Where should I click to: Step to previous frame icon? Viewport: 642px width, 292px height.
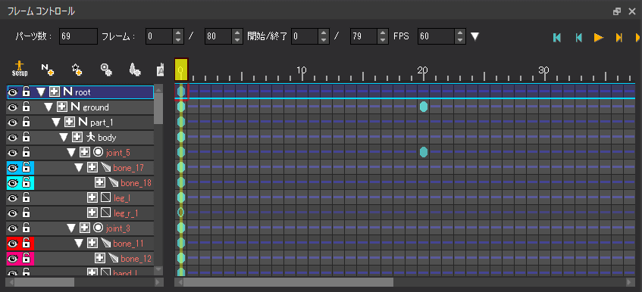click(x=578, y=38)
